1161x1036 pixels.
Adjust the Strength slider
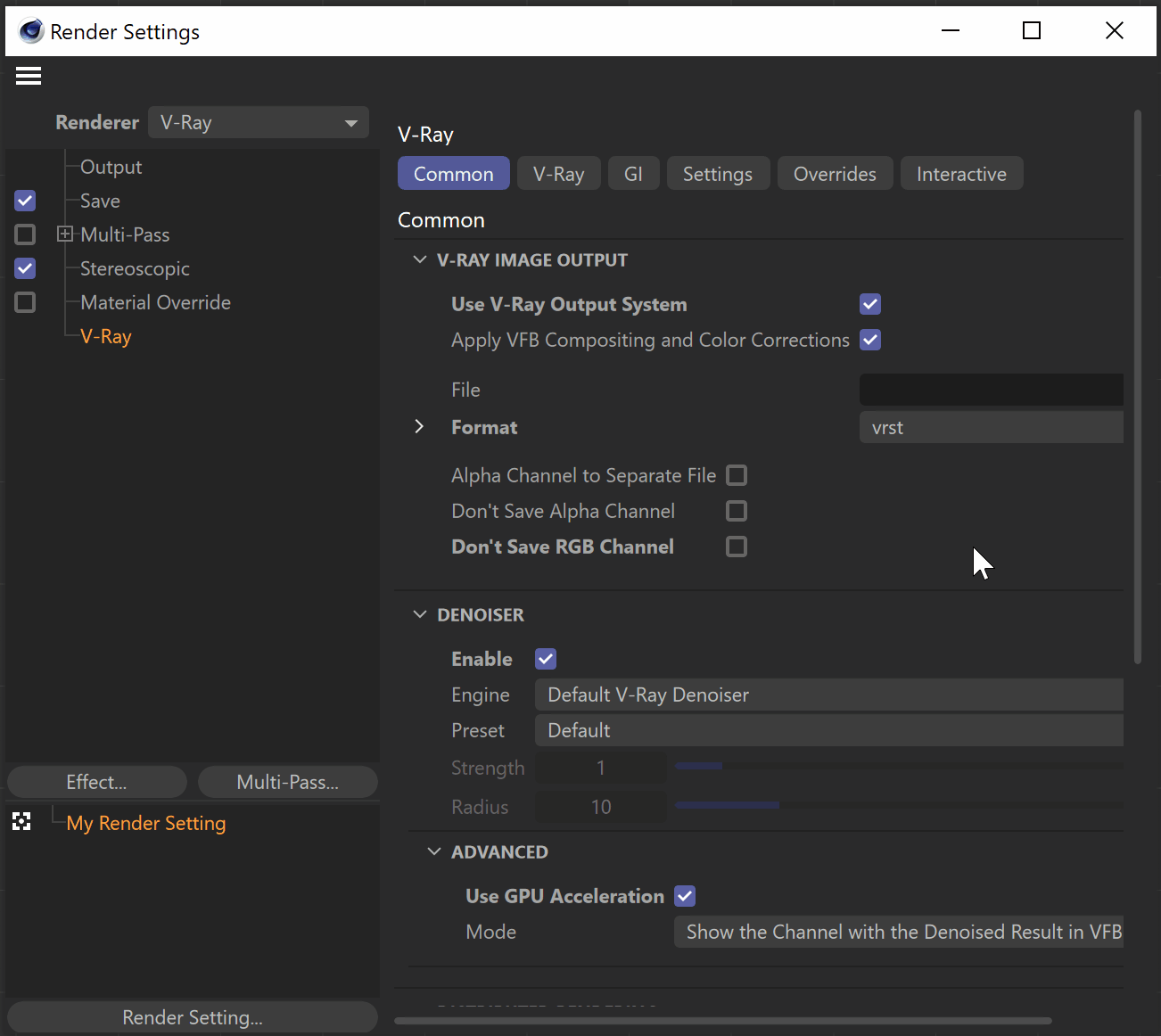[899, 766]
